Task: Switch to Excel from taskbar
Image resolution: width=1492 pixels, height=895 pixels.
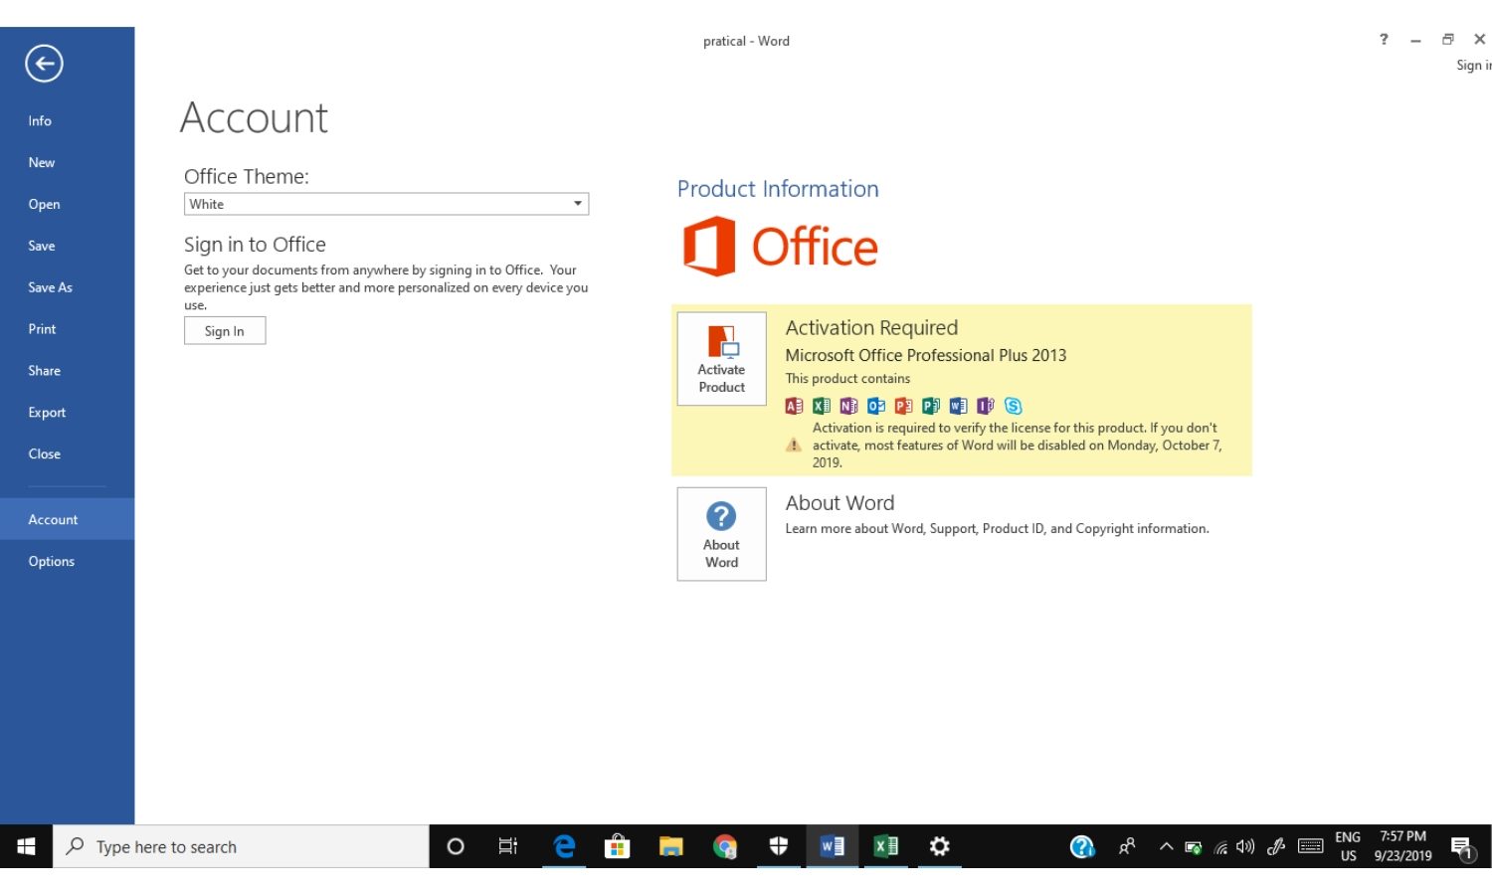Action: [x=886, y=846]
